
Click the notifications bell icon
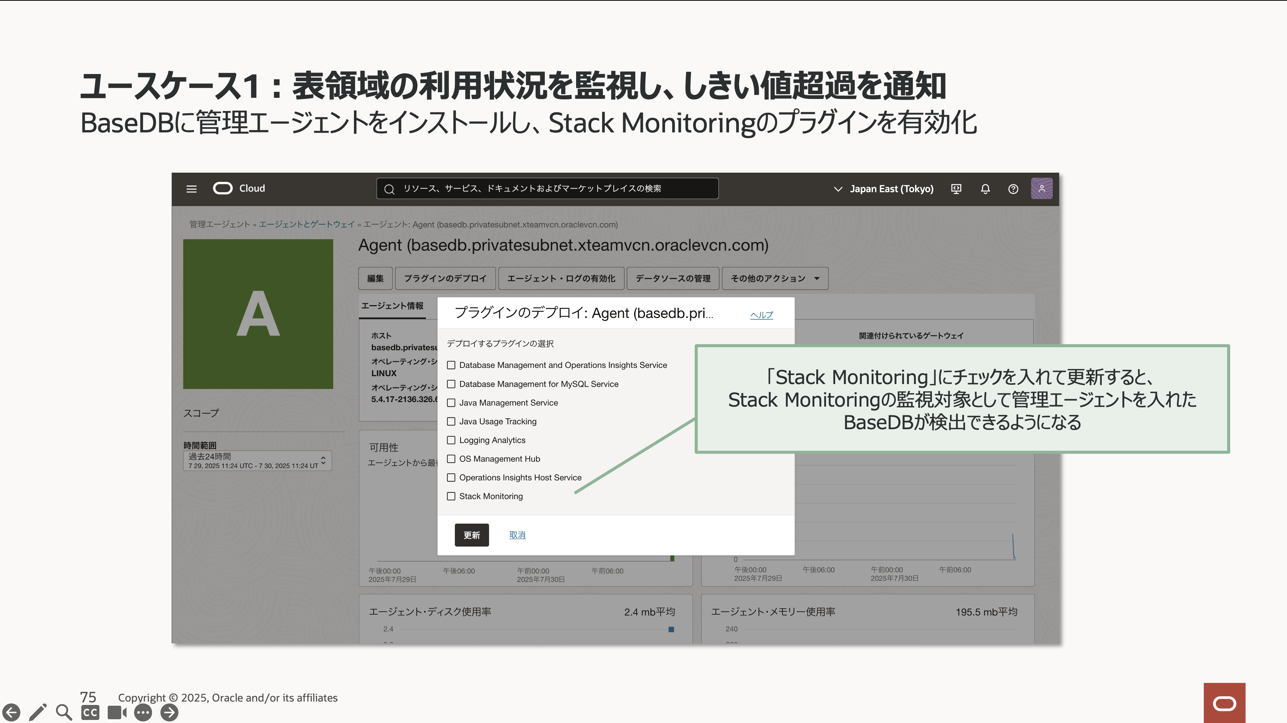(985, 188)
